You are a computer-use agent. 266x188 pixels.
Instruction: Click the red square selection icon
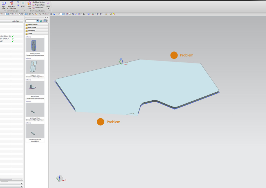click(36, 14)
